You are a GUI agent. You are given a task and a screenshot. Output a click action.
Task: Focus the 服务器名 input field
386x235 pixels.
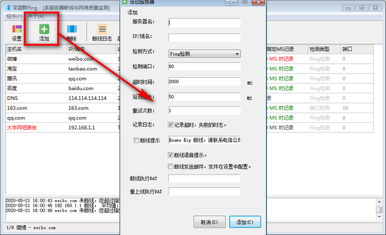click(x=205, y=23)
